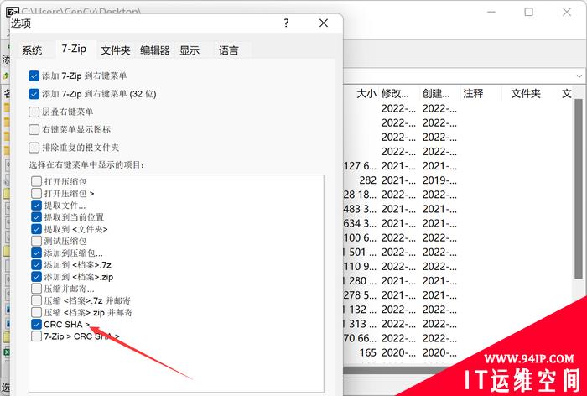Click the 注释 column header
The image size is (587, 396).
(x=473, y=94)
